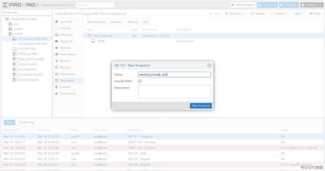Click the Create CT button
This screenshot has height=171, width=325.
click(x=289, y=5)
